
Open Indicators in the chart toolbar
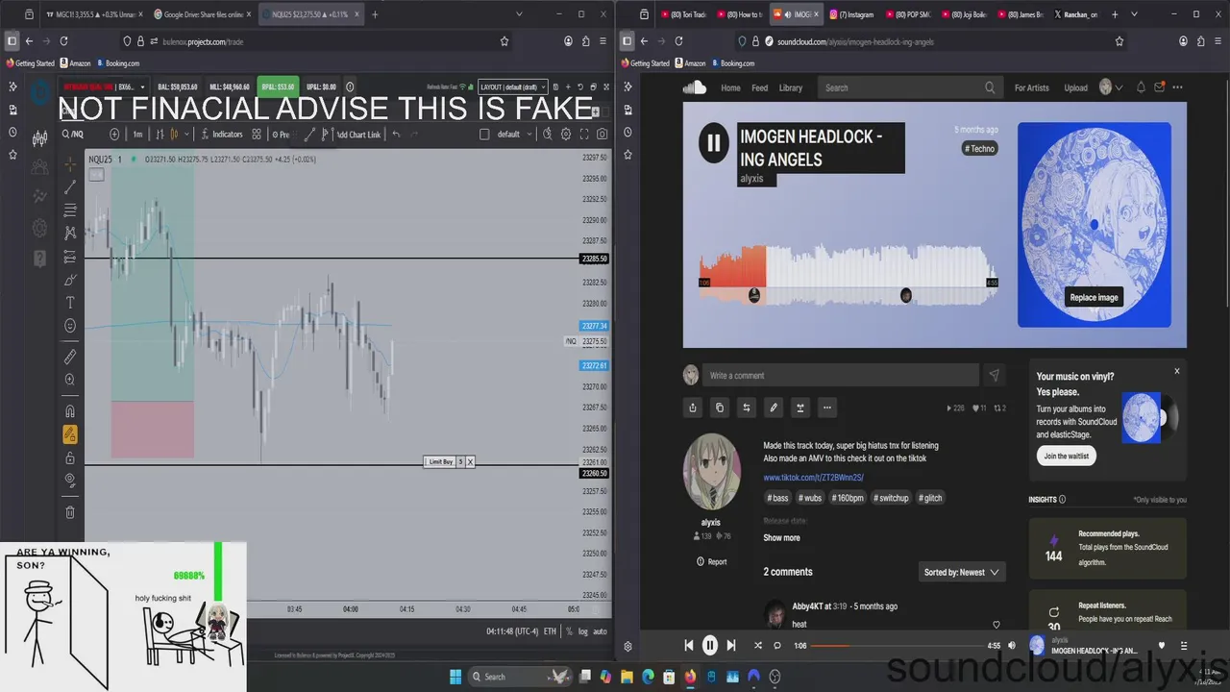point(221,134)
